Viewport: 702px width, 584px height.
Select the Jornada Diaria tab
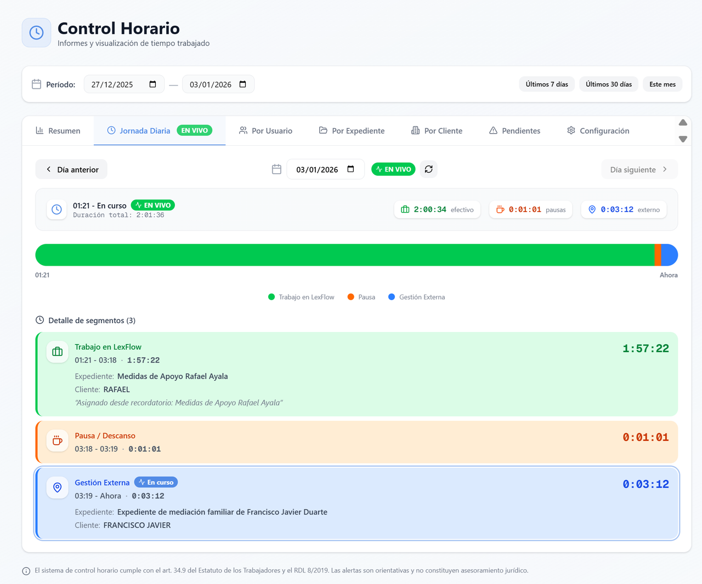[x=160, y=130]
